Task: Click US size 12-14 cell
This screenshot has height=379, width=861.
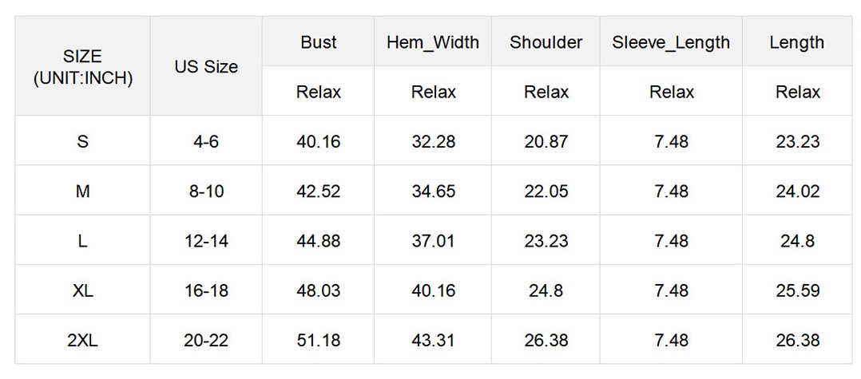Action: tap(206, 241)
